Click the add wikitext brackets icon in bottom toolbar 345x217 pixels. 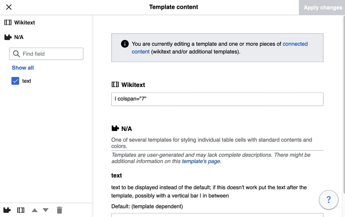(x=21, y=210)
